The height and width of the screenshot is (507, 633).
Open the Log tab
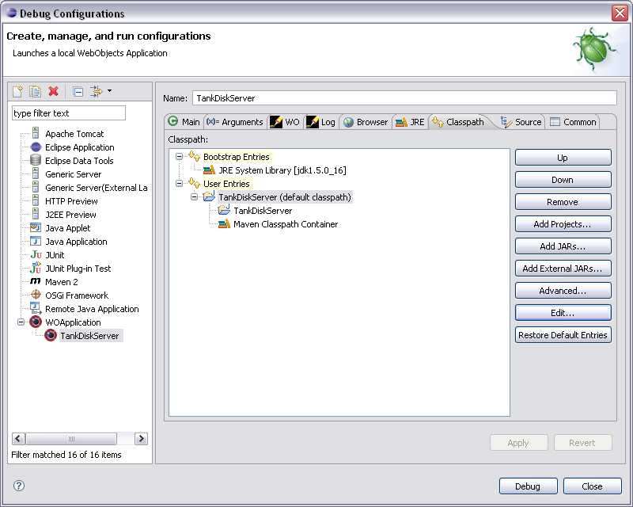tap(321, 122)
